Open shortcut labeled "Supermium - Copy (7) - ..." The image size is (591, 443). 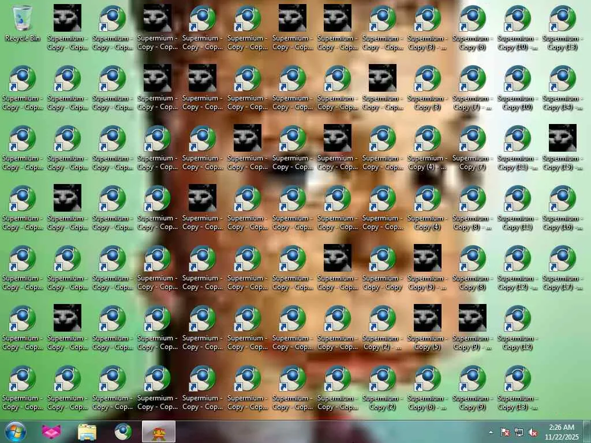tap(472, 88)
